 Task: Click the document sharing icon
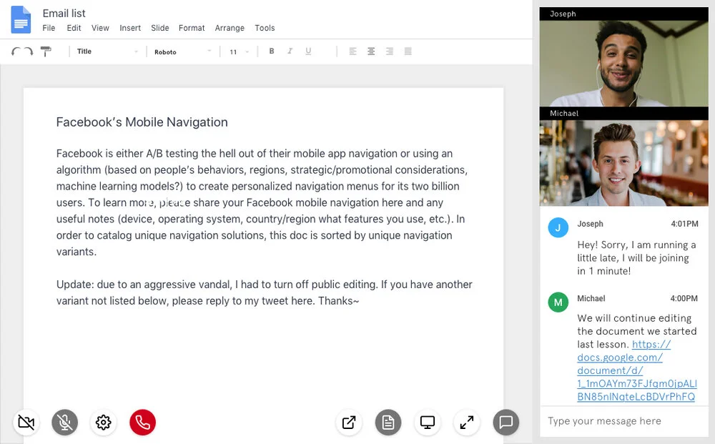click(388, 422)
